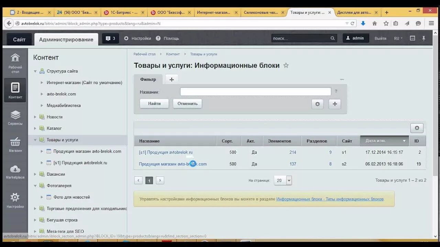This screenshot has width=440, height=247.
Task: Expand Бегущая строка tree node
Action: click(x=35, y=220)
